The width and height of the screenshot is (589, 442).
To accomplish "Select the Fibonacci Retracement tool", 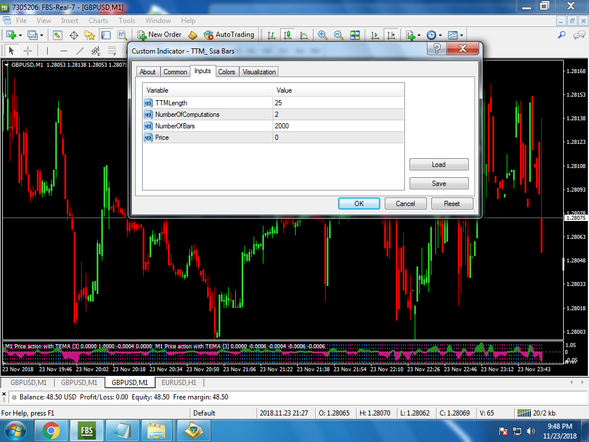I will [x=112, y=51].
